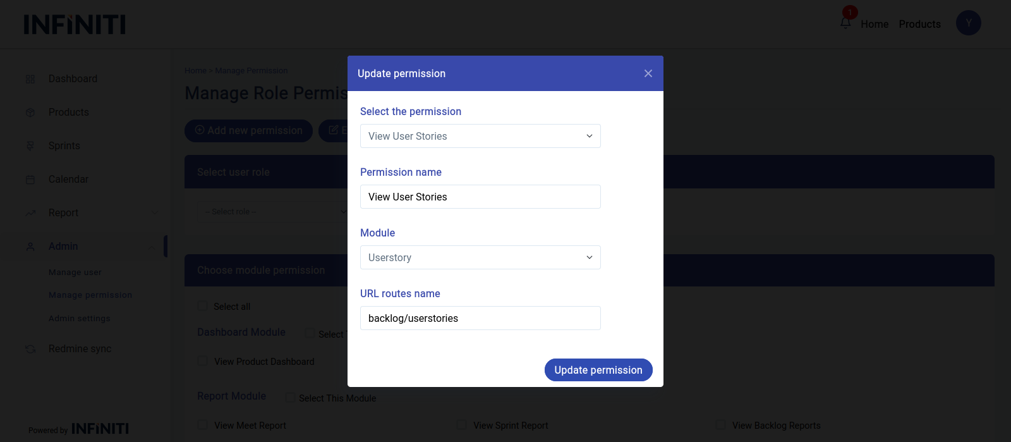Click the Dashboard sidebar icon
1011x442 pixels.
pos(30,79)
